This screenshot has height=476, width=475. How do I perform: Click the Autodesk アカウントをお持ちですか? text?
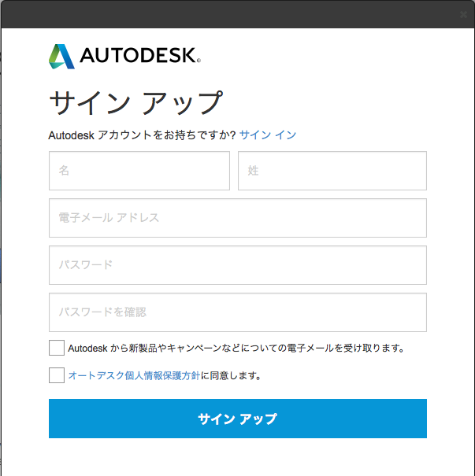click(143, 135)
